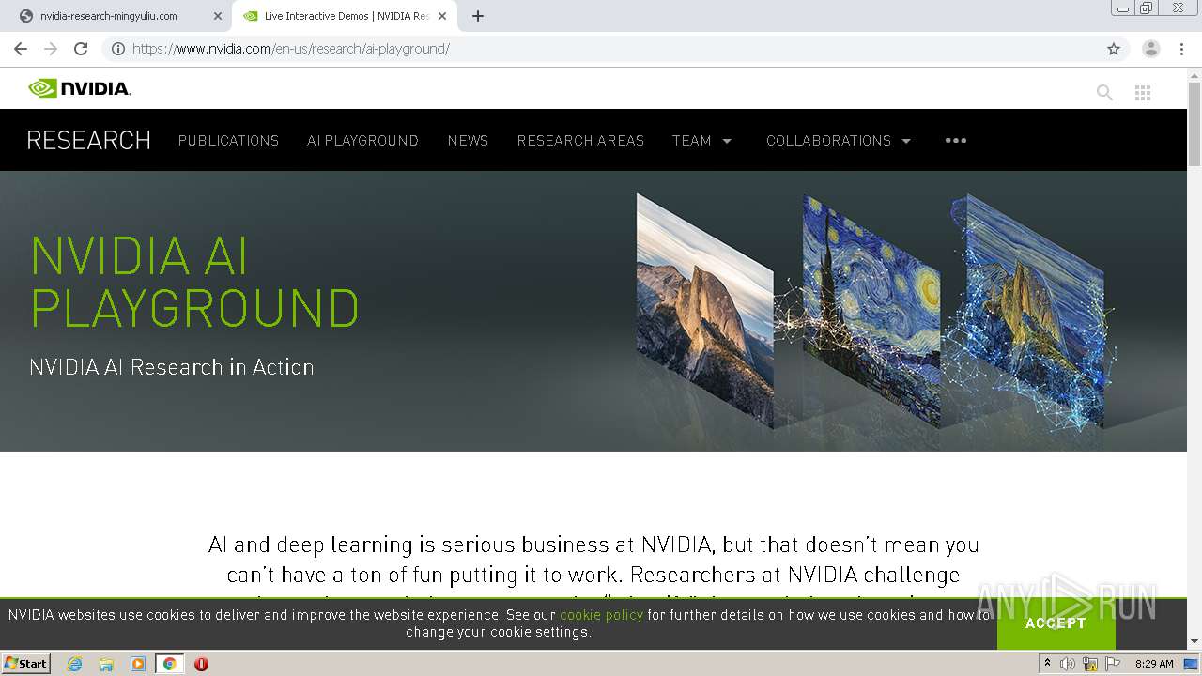Image resolution: width=1202 pixels, height=676 pixels.
Task: Expand the Collaborations dropdown menu
Action: 839,141
